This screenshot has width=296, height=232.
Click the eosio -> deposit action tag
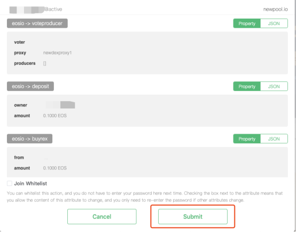click(30, 87)
